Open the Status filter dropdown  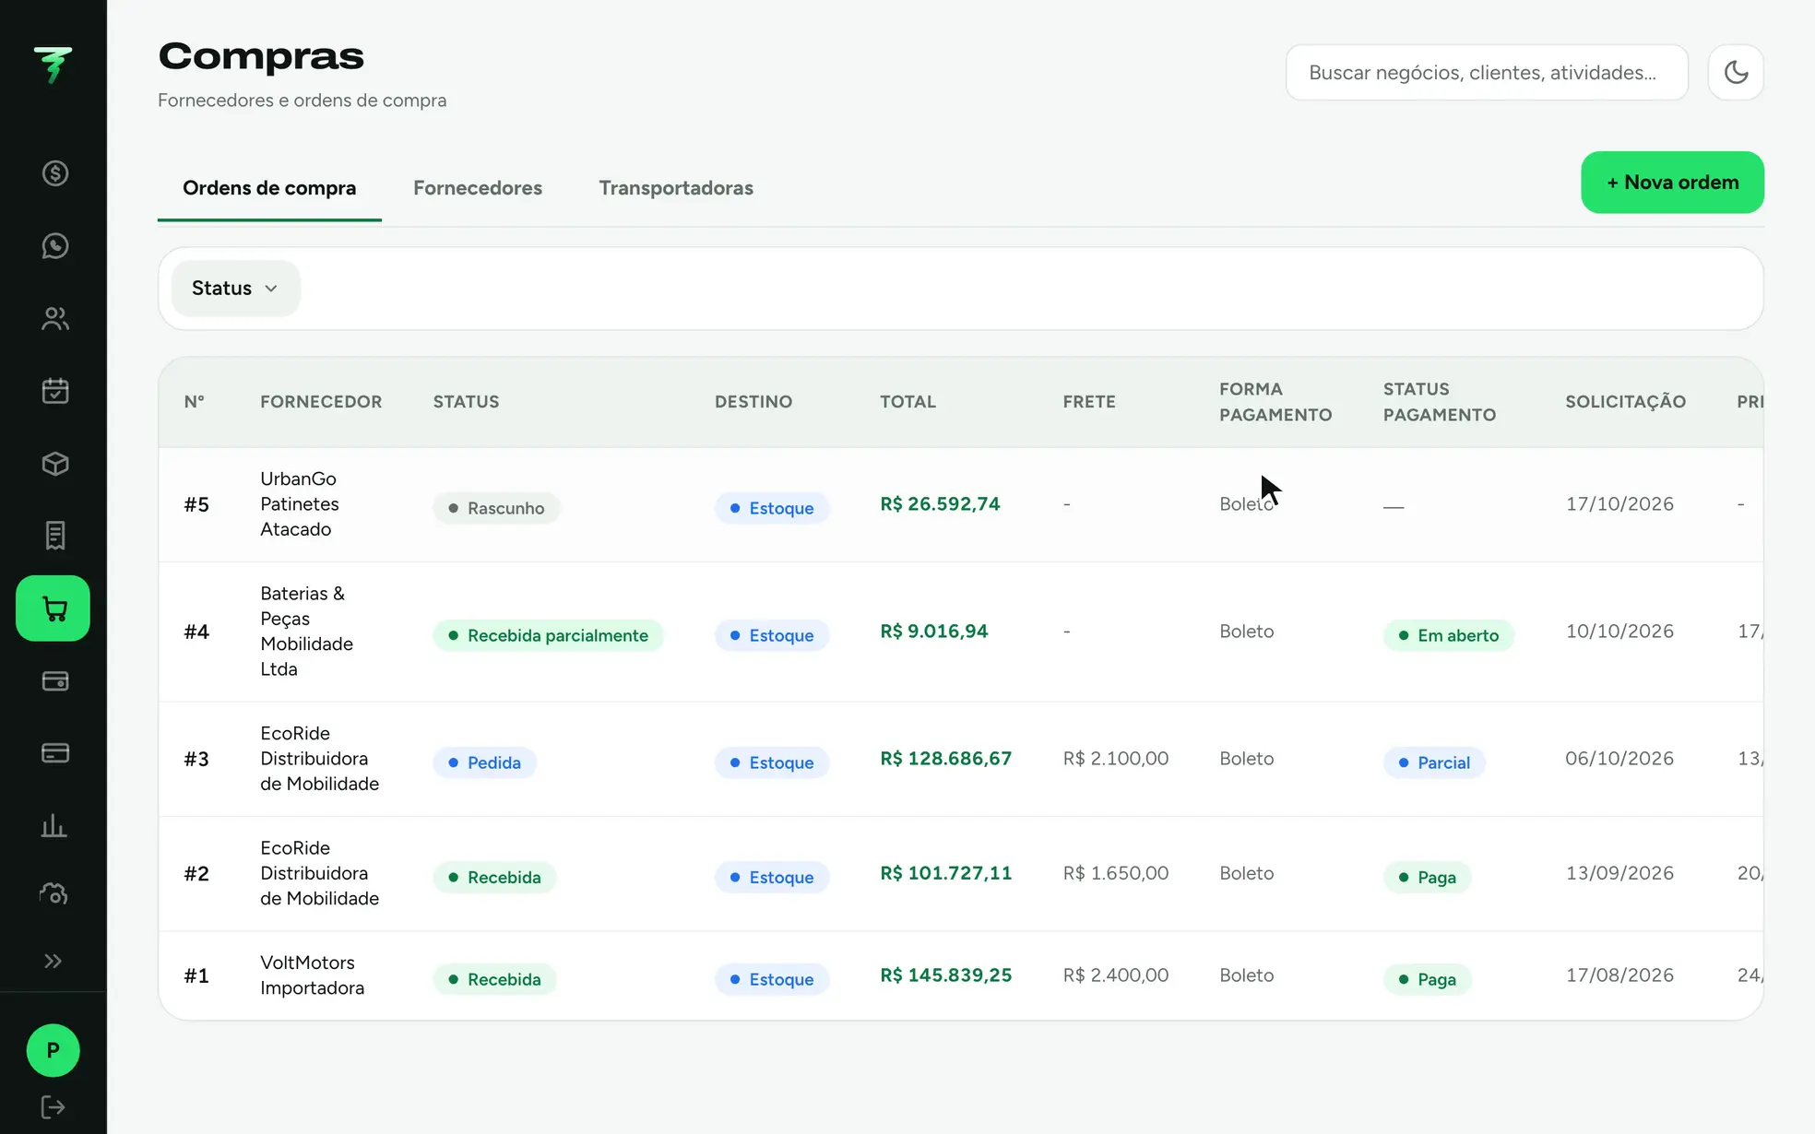point(236,289)
